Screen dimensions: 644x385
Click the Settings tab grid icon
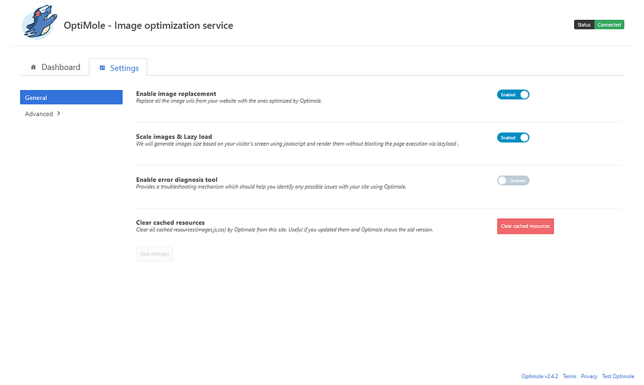[x=103, y=67]
